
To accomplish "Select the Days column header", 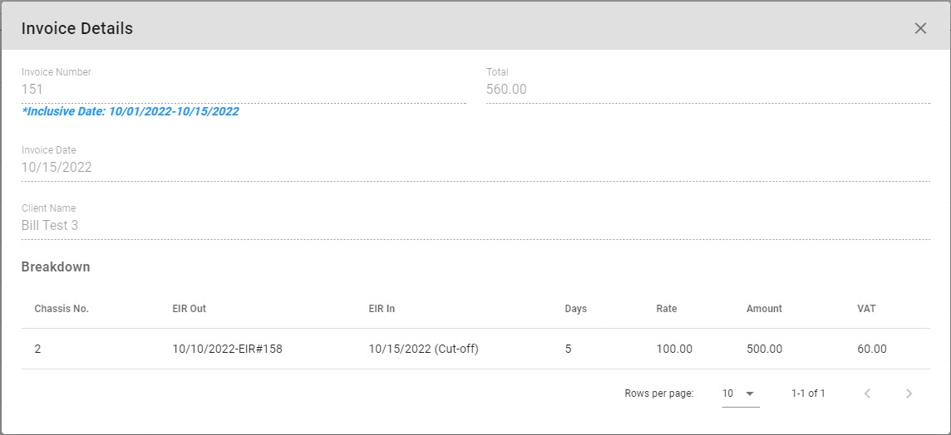I will (x=575, y=309).
